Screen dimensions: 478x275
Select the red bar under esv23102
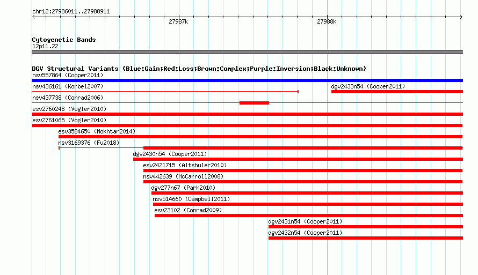pos(308,215)
